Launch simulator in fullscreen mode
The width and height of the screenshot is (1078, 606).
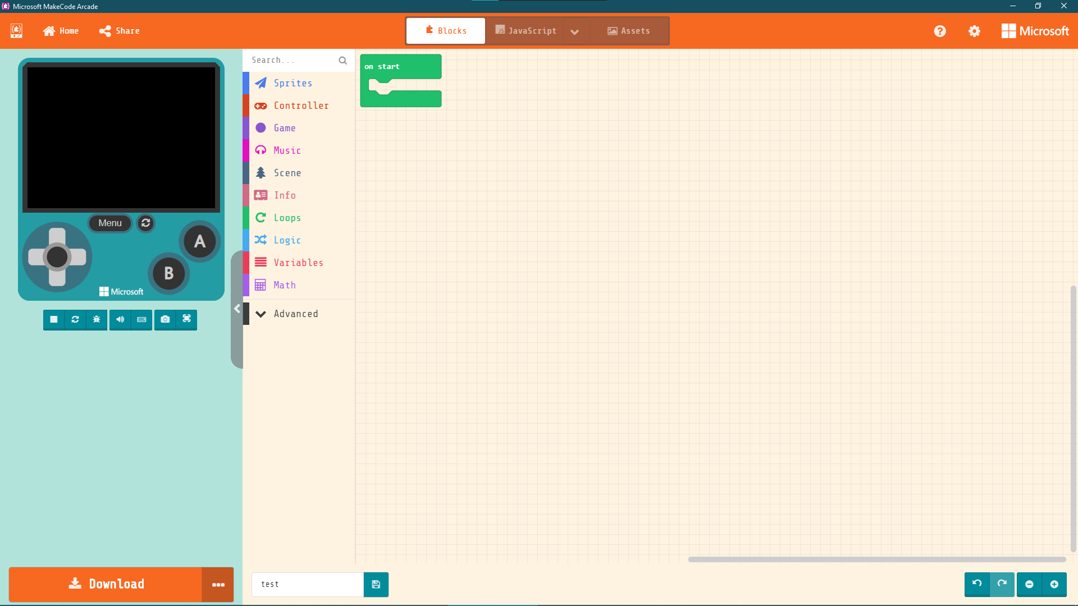(186, 319)
